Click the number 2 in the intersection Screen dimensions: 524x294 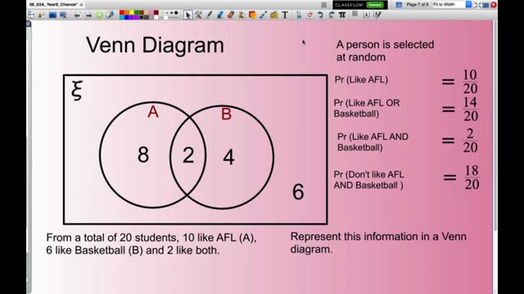[x=188, y=155]
